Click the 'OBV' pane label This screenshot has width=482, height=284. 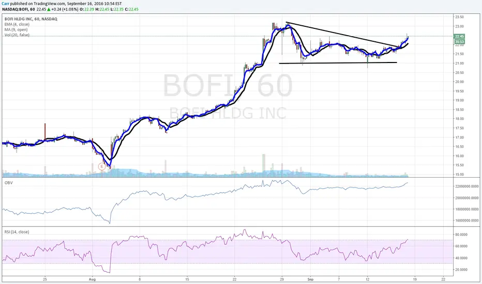(x=8, y=183)
